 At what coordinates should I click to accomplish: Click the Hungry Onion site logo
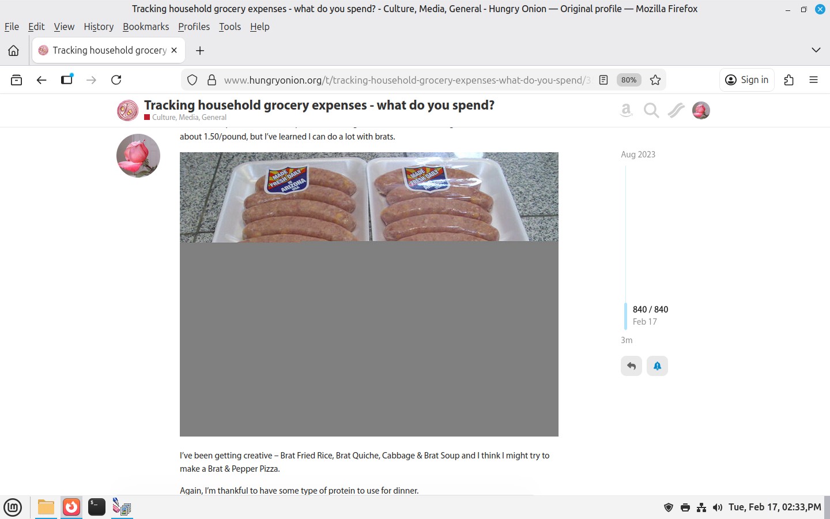tap(127, 110)
